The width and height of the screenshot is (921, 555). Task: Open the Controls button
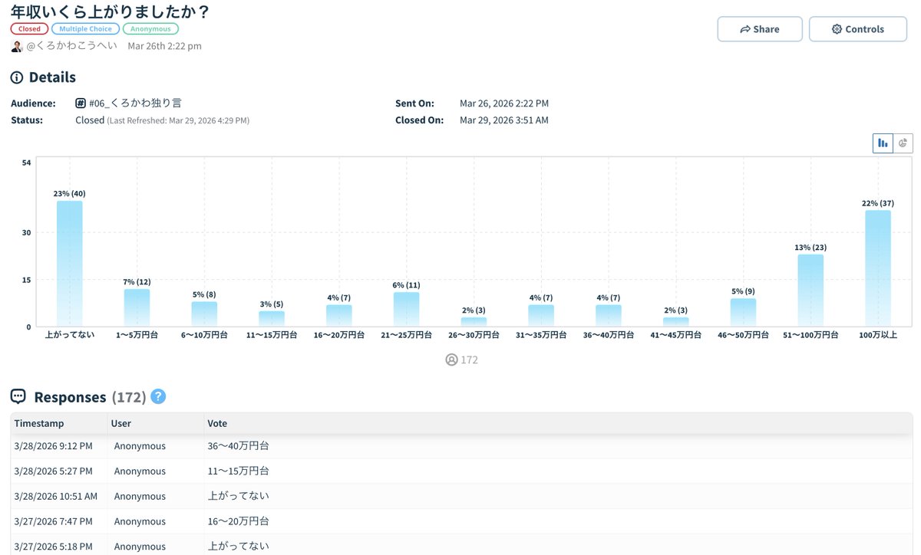[x=858, y=29]
